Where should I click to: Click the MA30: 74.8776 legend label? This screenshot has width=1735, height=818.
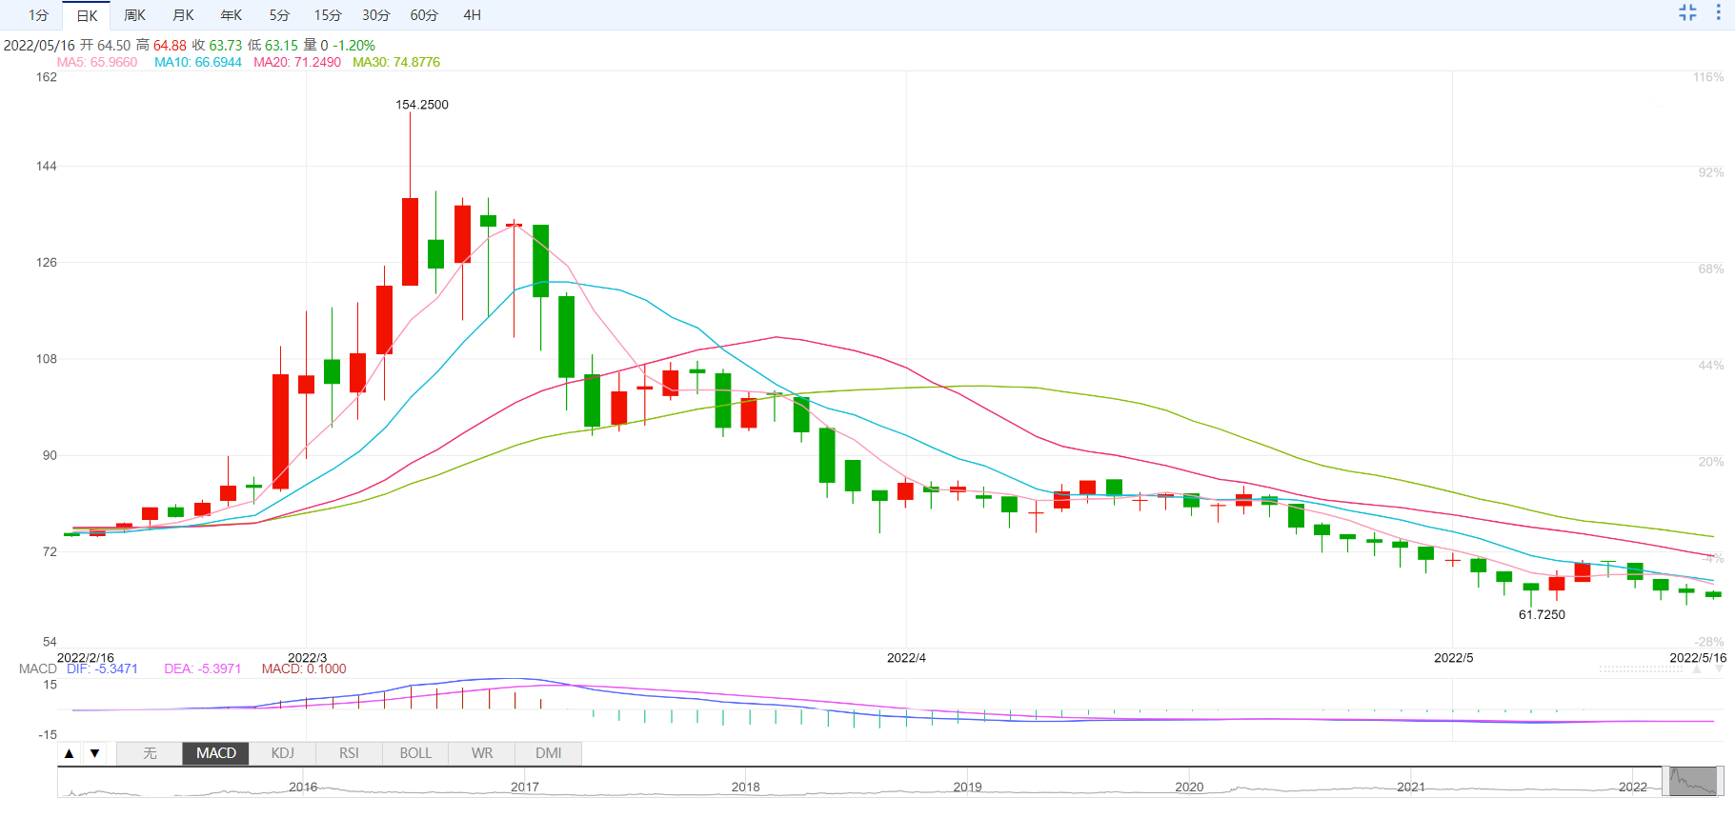coord(396,62)
